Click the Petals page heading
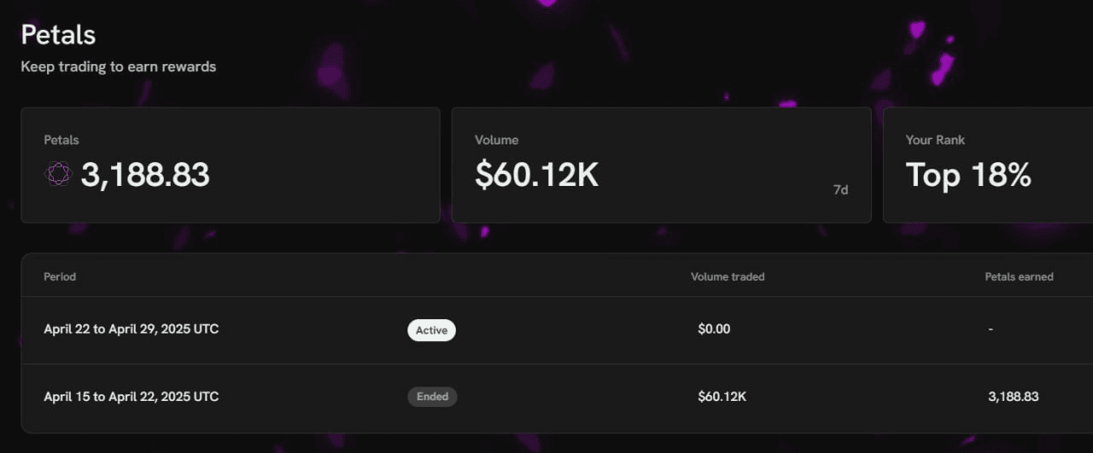1093x453 pixels. click(58, 35)
